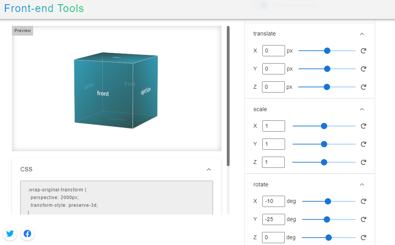395x245 pixels.
Task: Share the page on Facebook
Action: (27, 234)
